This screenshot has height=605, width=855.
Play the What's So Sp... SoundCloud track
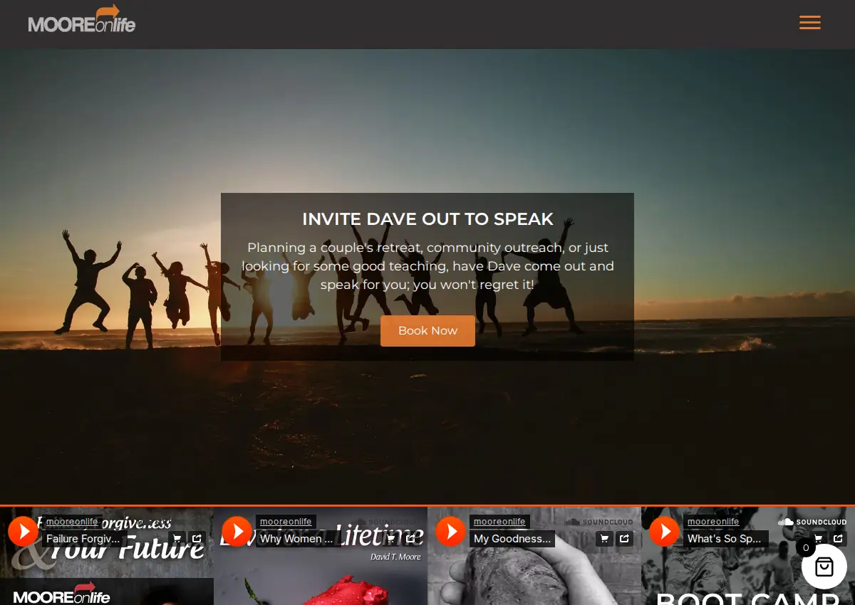tap(664, 531)
